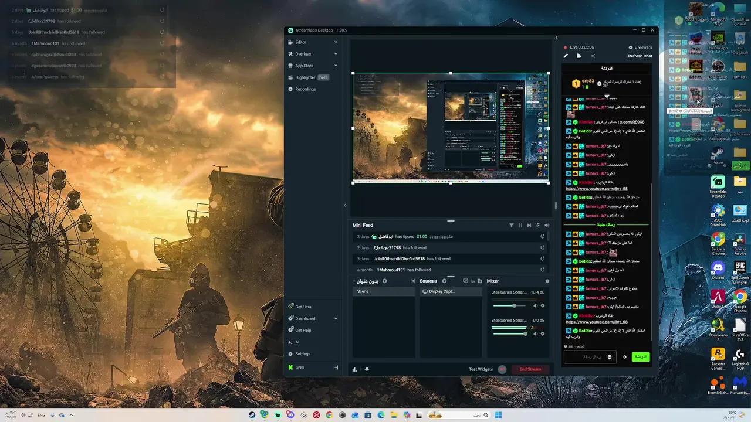The width and height of the screenshot is (751, 422).
Task: Select the Display Capture source
Action: point(451,291)
